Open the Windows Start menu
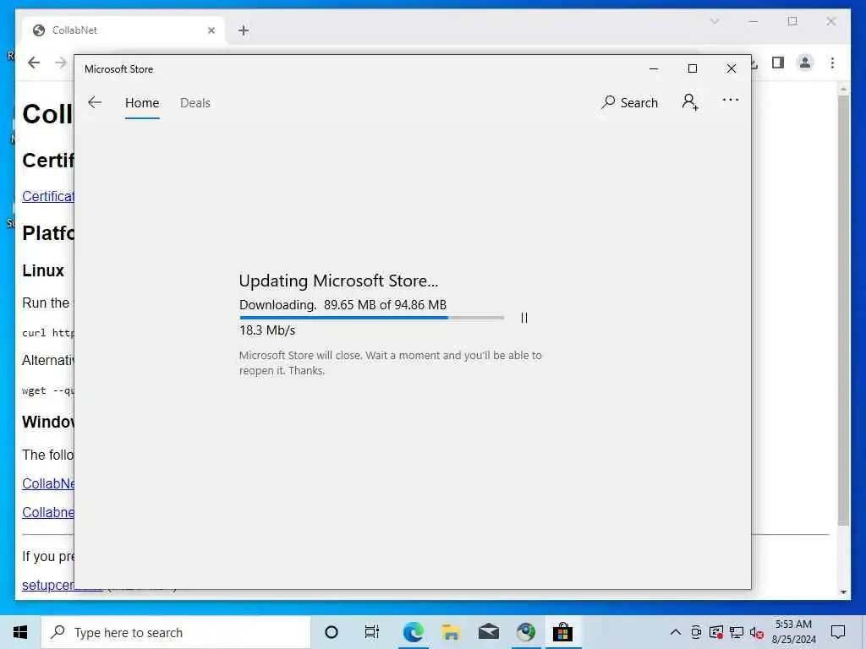Image resolution: width=866 pixels, height=649 pixels. coord(20,632)
